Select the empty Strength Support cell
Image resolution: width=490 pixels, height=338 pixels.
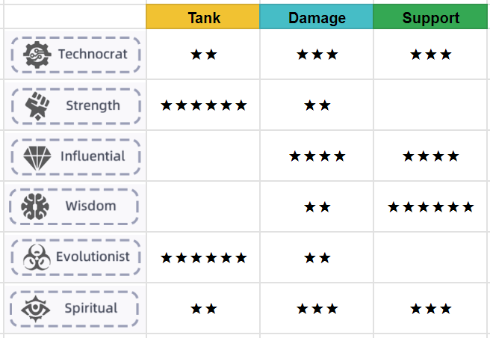pyautogui.click(x=430, y=105)
